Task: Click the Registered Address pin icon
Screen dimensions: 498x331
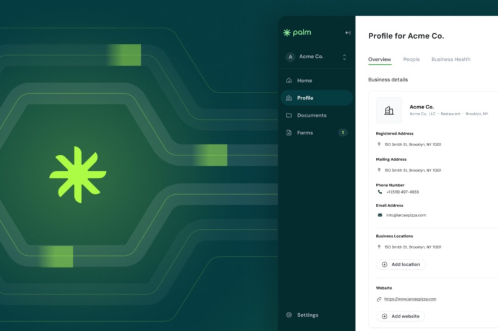Action: [379, 144]
